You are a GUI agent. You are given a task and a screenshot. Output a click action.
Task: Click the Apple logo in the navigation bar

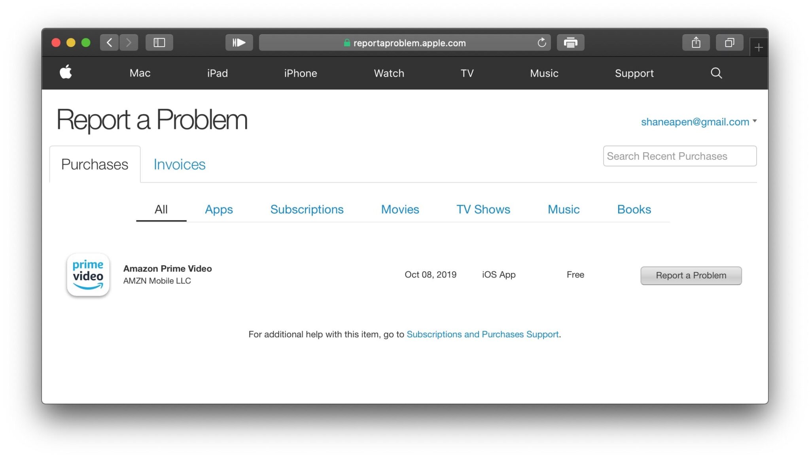pyautogui.click(x=66, y=73)
